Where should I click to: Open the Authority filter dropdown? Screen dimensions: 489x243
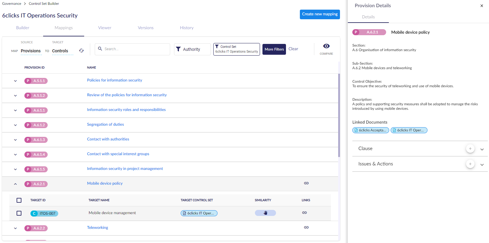(192, 49)
